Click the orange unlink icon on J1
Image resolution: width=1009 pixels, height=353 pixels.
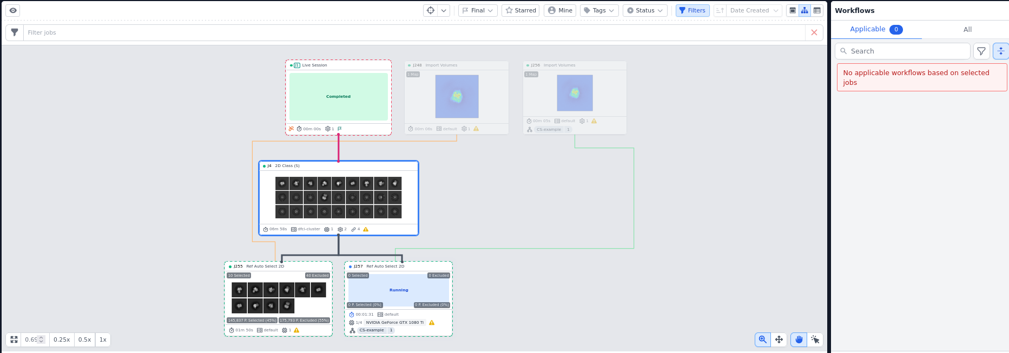pos(291,129)
